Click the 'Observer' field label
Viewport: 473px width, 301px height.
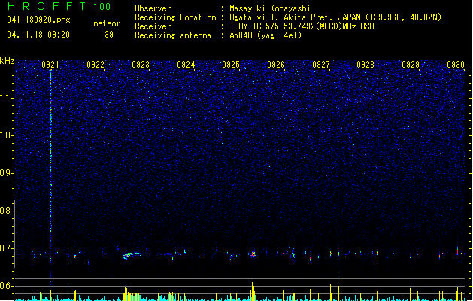(153, 8)
